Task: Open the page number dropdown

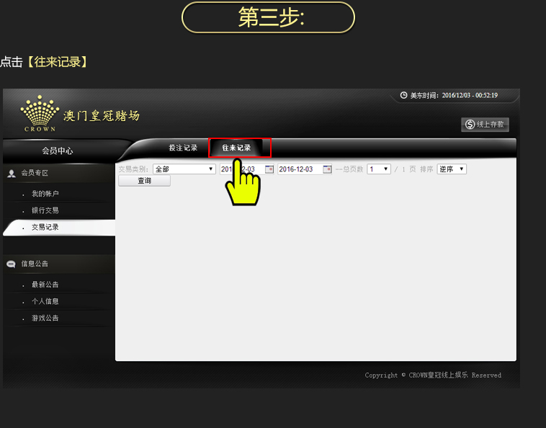Action: [x=379, y=169]
